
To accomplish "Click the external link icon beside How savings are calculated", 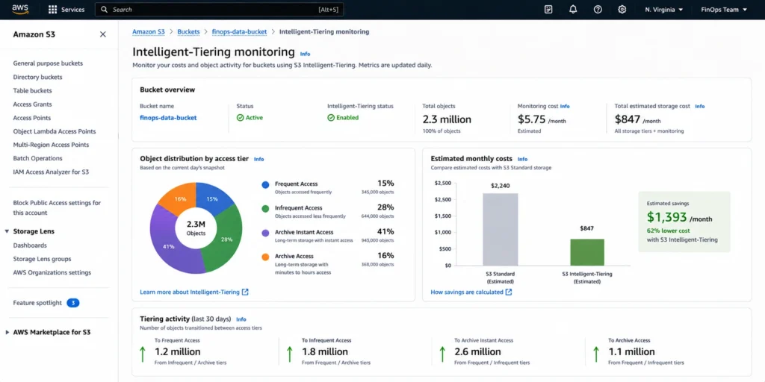I will pos(509,292).
